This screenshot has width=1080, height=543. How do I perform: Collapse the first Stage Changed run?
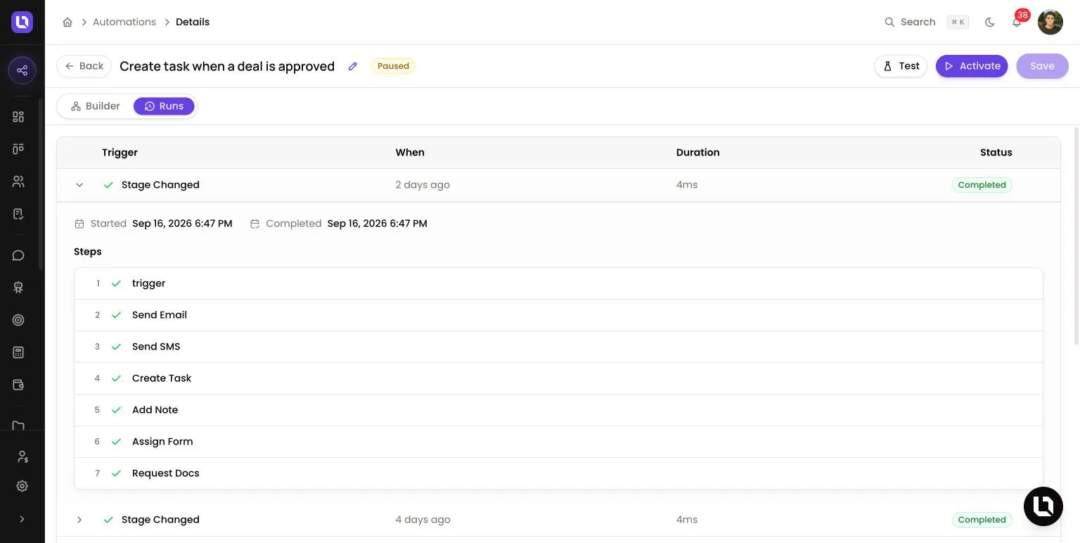79,185
